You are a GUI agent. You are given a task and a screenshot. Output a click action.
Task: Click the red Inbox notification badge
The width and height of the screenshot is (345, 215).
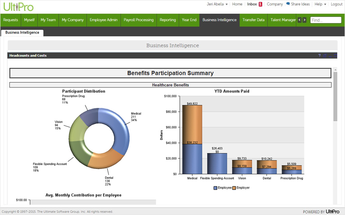tap(260, 4)
